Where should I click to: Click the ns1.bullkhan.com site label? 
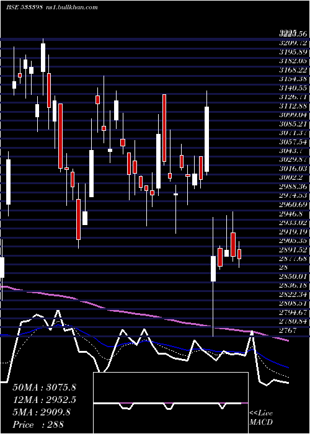(71, 7)
